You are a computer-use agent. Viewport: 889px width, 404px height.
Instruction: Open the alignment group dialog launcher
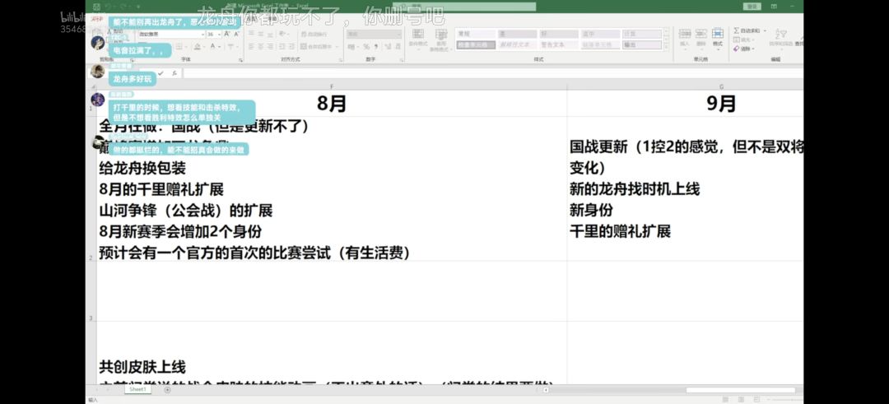tap(341, 60)
